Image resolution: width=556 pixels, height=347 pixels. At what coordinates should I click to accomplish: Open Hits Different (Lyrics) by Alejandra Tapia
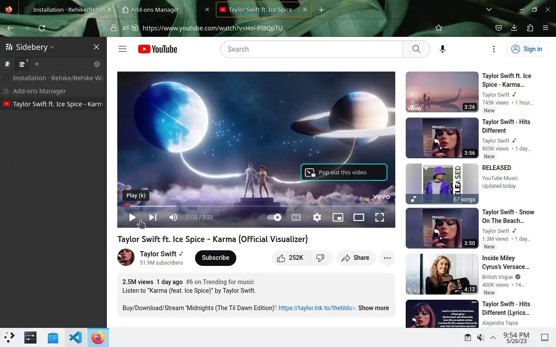[x=442, y=314]
